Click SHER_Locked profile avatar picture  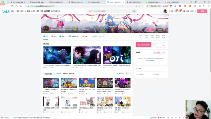coord(46,29)
